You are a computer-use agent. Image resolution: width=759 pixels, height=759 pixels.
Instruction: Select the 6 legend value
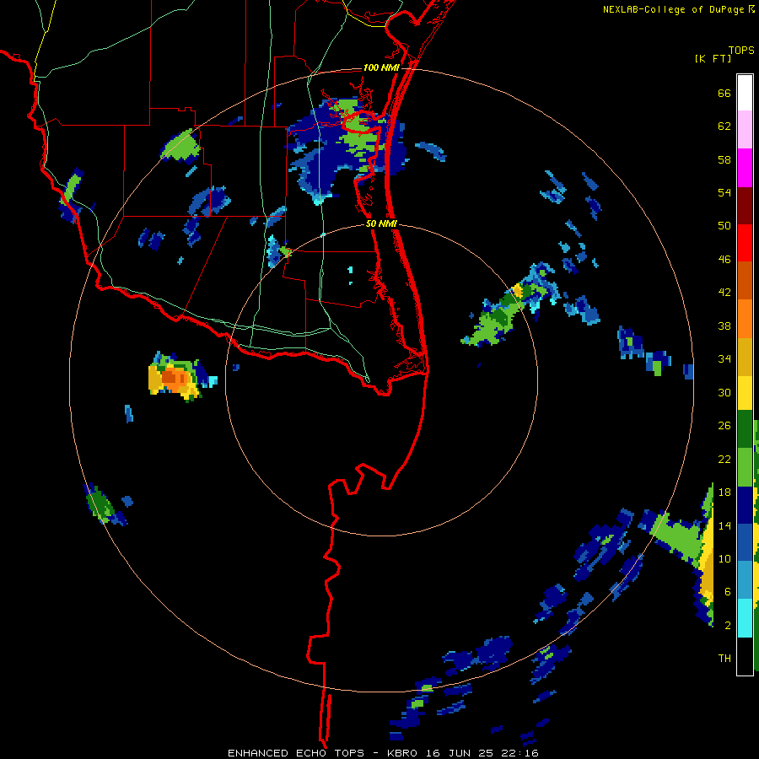(727, 592)
